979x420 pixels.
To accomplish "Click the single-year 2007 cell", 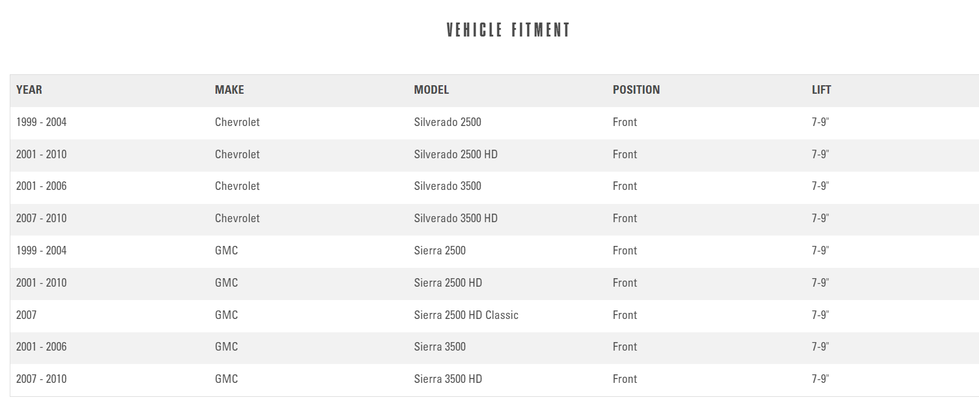I will pos(26,315).
